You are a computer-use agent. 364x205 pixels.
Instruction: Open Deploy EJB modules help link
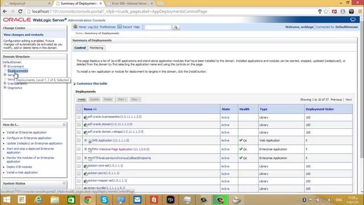[x=19, y=167]
